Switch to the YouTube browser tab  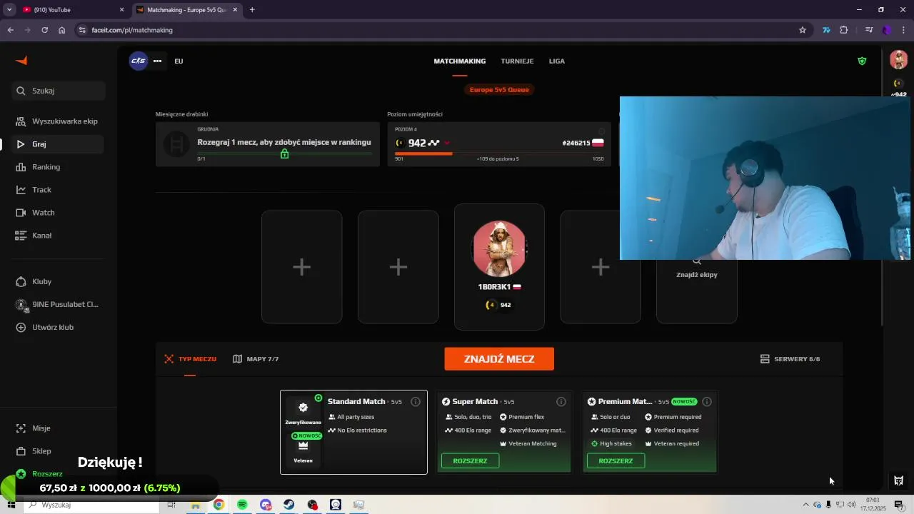[x=71, y=10]
